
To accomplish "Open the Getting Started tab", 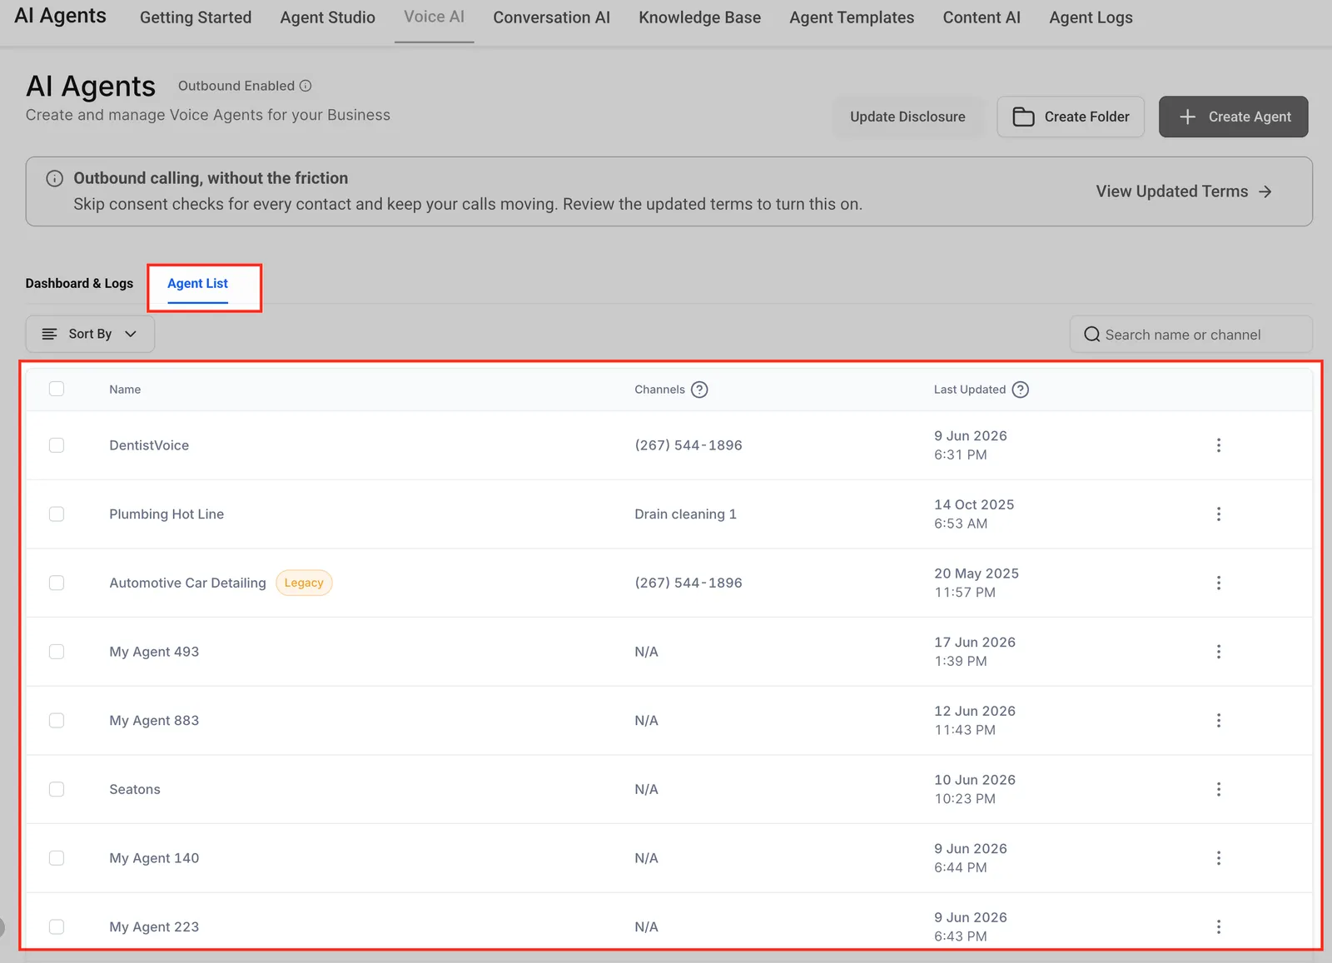I will 196,17.
